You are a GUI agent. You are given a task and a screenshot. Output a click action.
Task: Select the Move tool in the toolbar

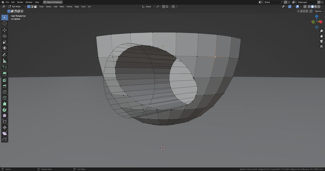(x=5, y=30)
